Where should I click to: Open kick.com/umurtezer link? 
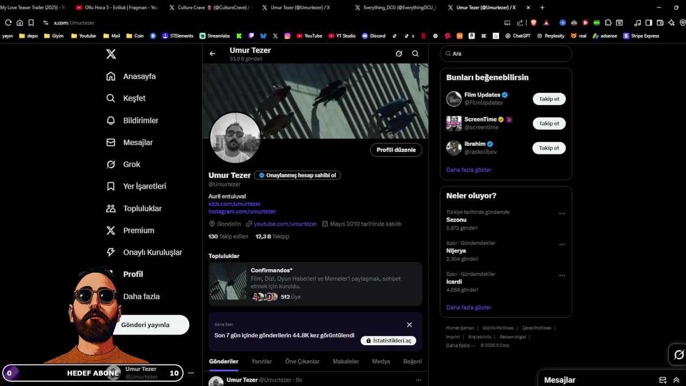[x=234, y=204]
